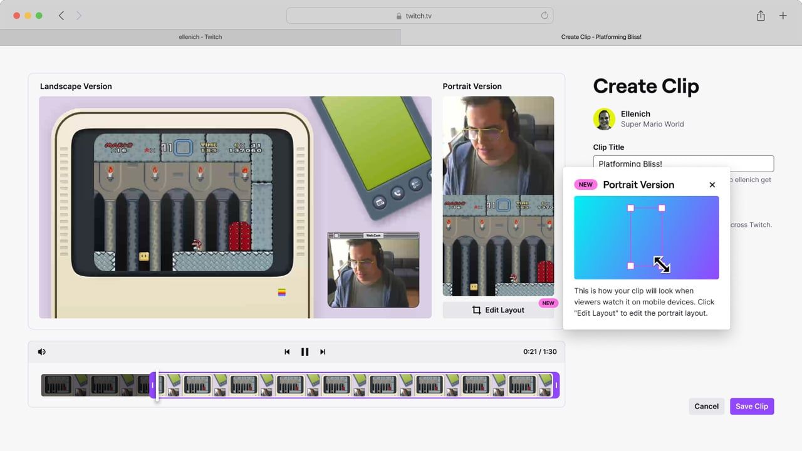The height and width of the screenshot is (451, 802).
Task: Cancel the clip creation
Action: pos(706,406)
